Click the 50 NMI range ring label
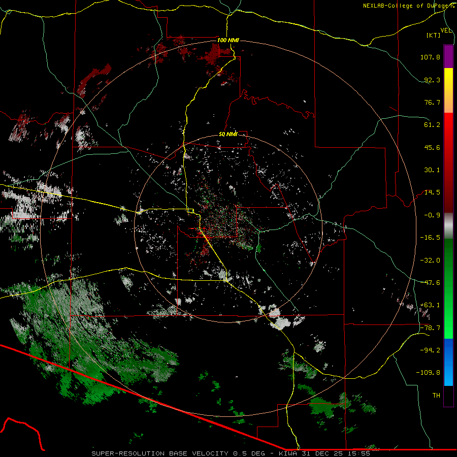457x457 pixels. pyautogui.click(x=228, y=134)
